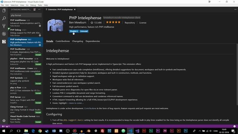This screenshot has width=238, height=134.
Task: Click the details page vertical scrollbar
Action: click(x=237, y=74)
